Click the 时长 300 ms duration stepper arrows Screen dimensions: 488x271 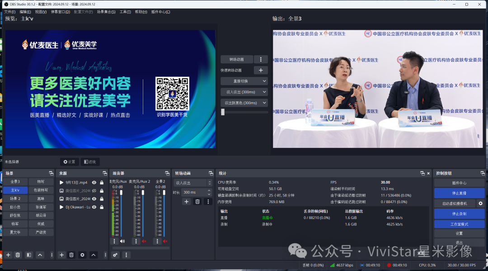(x=209, y=192)
